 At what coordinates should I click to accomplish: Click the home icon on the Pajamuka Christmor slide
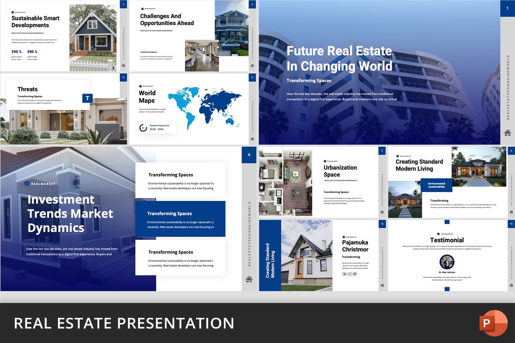click(382, 285)
